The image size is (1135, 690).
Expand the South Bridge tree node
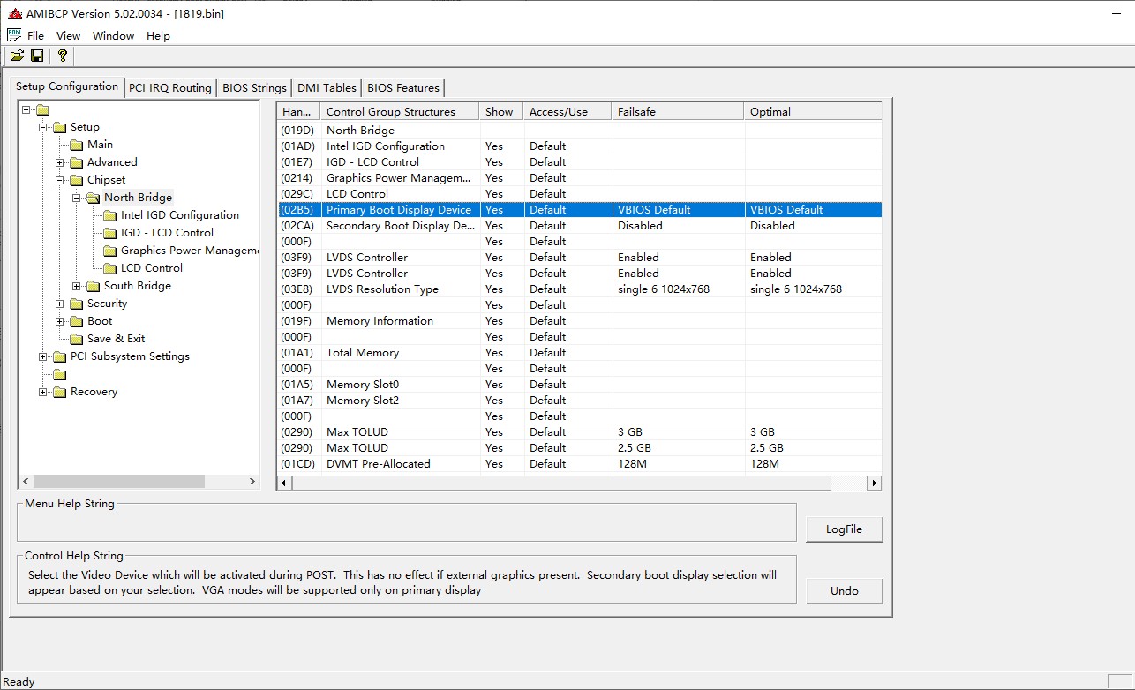coord(77,286)
